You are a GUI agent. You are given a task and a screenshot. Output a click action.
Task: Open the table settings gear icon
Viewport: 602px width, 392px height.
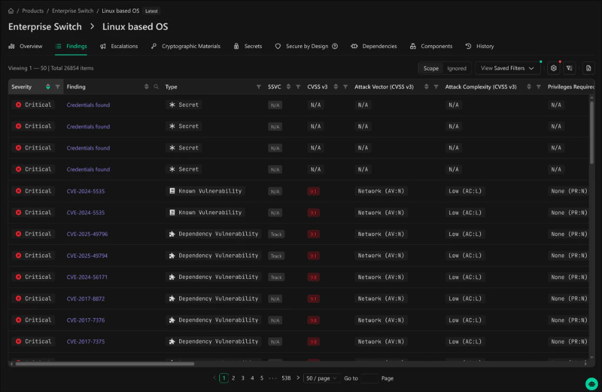tap(553, 68)
